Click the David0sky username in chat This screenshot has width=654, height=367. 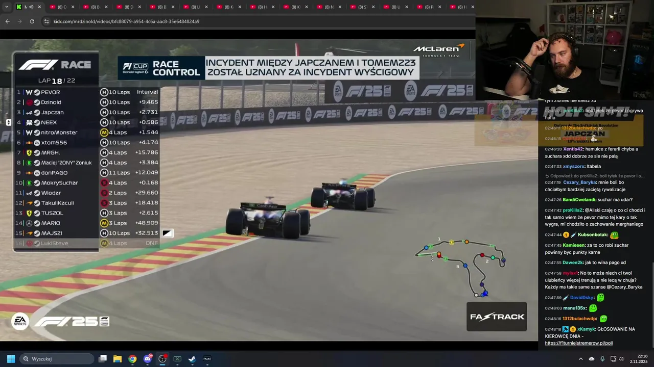(581, 298)
